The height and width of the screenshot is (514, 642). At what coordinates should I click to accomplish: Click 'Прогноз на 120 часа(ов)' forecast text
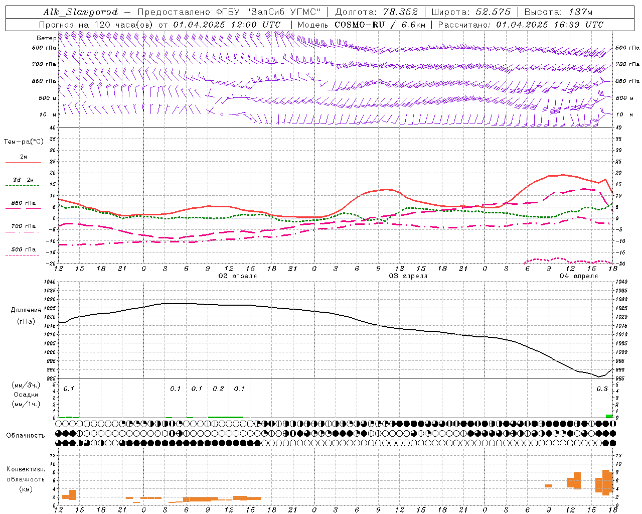(x=96, y=25)
